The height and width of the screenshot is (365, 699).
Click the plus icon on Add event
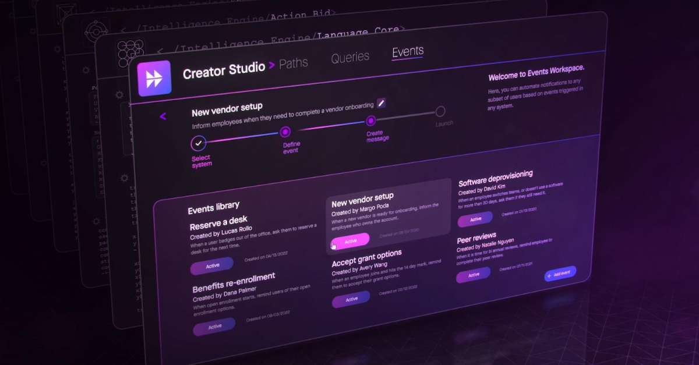[550, 275]
